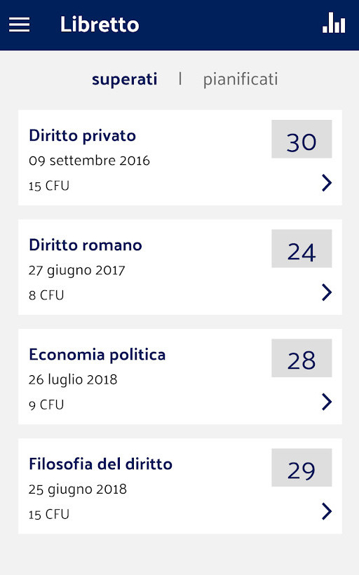The width and height of the screenshot is (359, 575).
Task: Open the Filosofia del diritto exam title
Action: pos(100,464)
